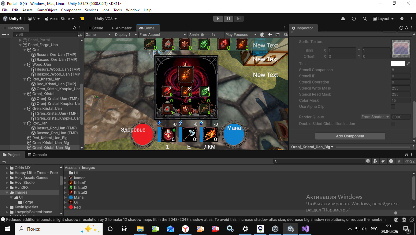Screen dimensions: 416x235
Task: Click the Project panel search field
Action: coord(319,161)
